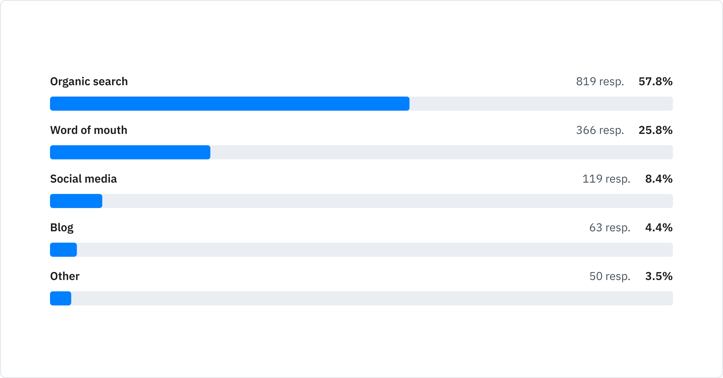Screen dimensions: 723x378
Task: Select the Word of mouth label
Action: (x=89, y=130)
